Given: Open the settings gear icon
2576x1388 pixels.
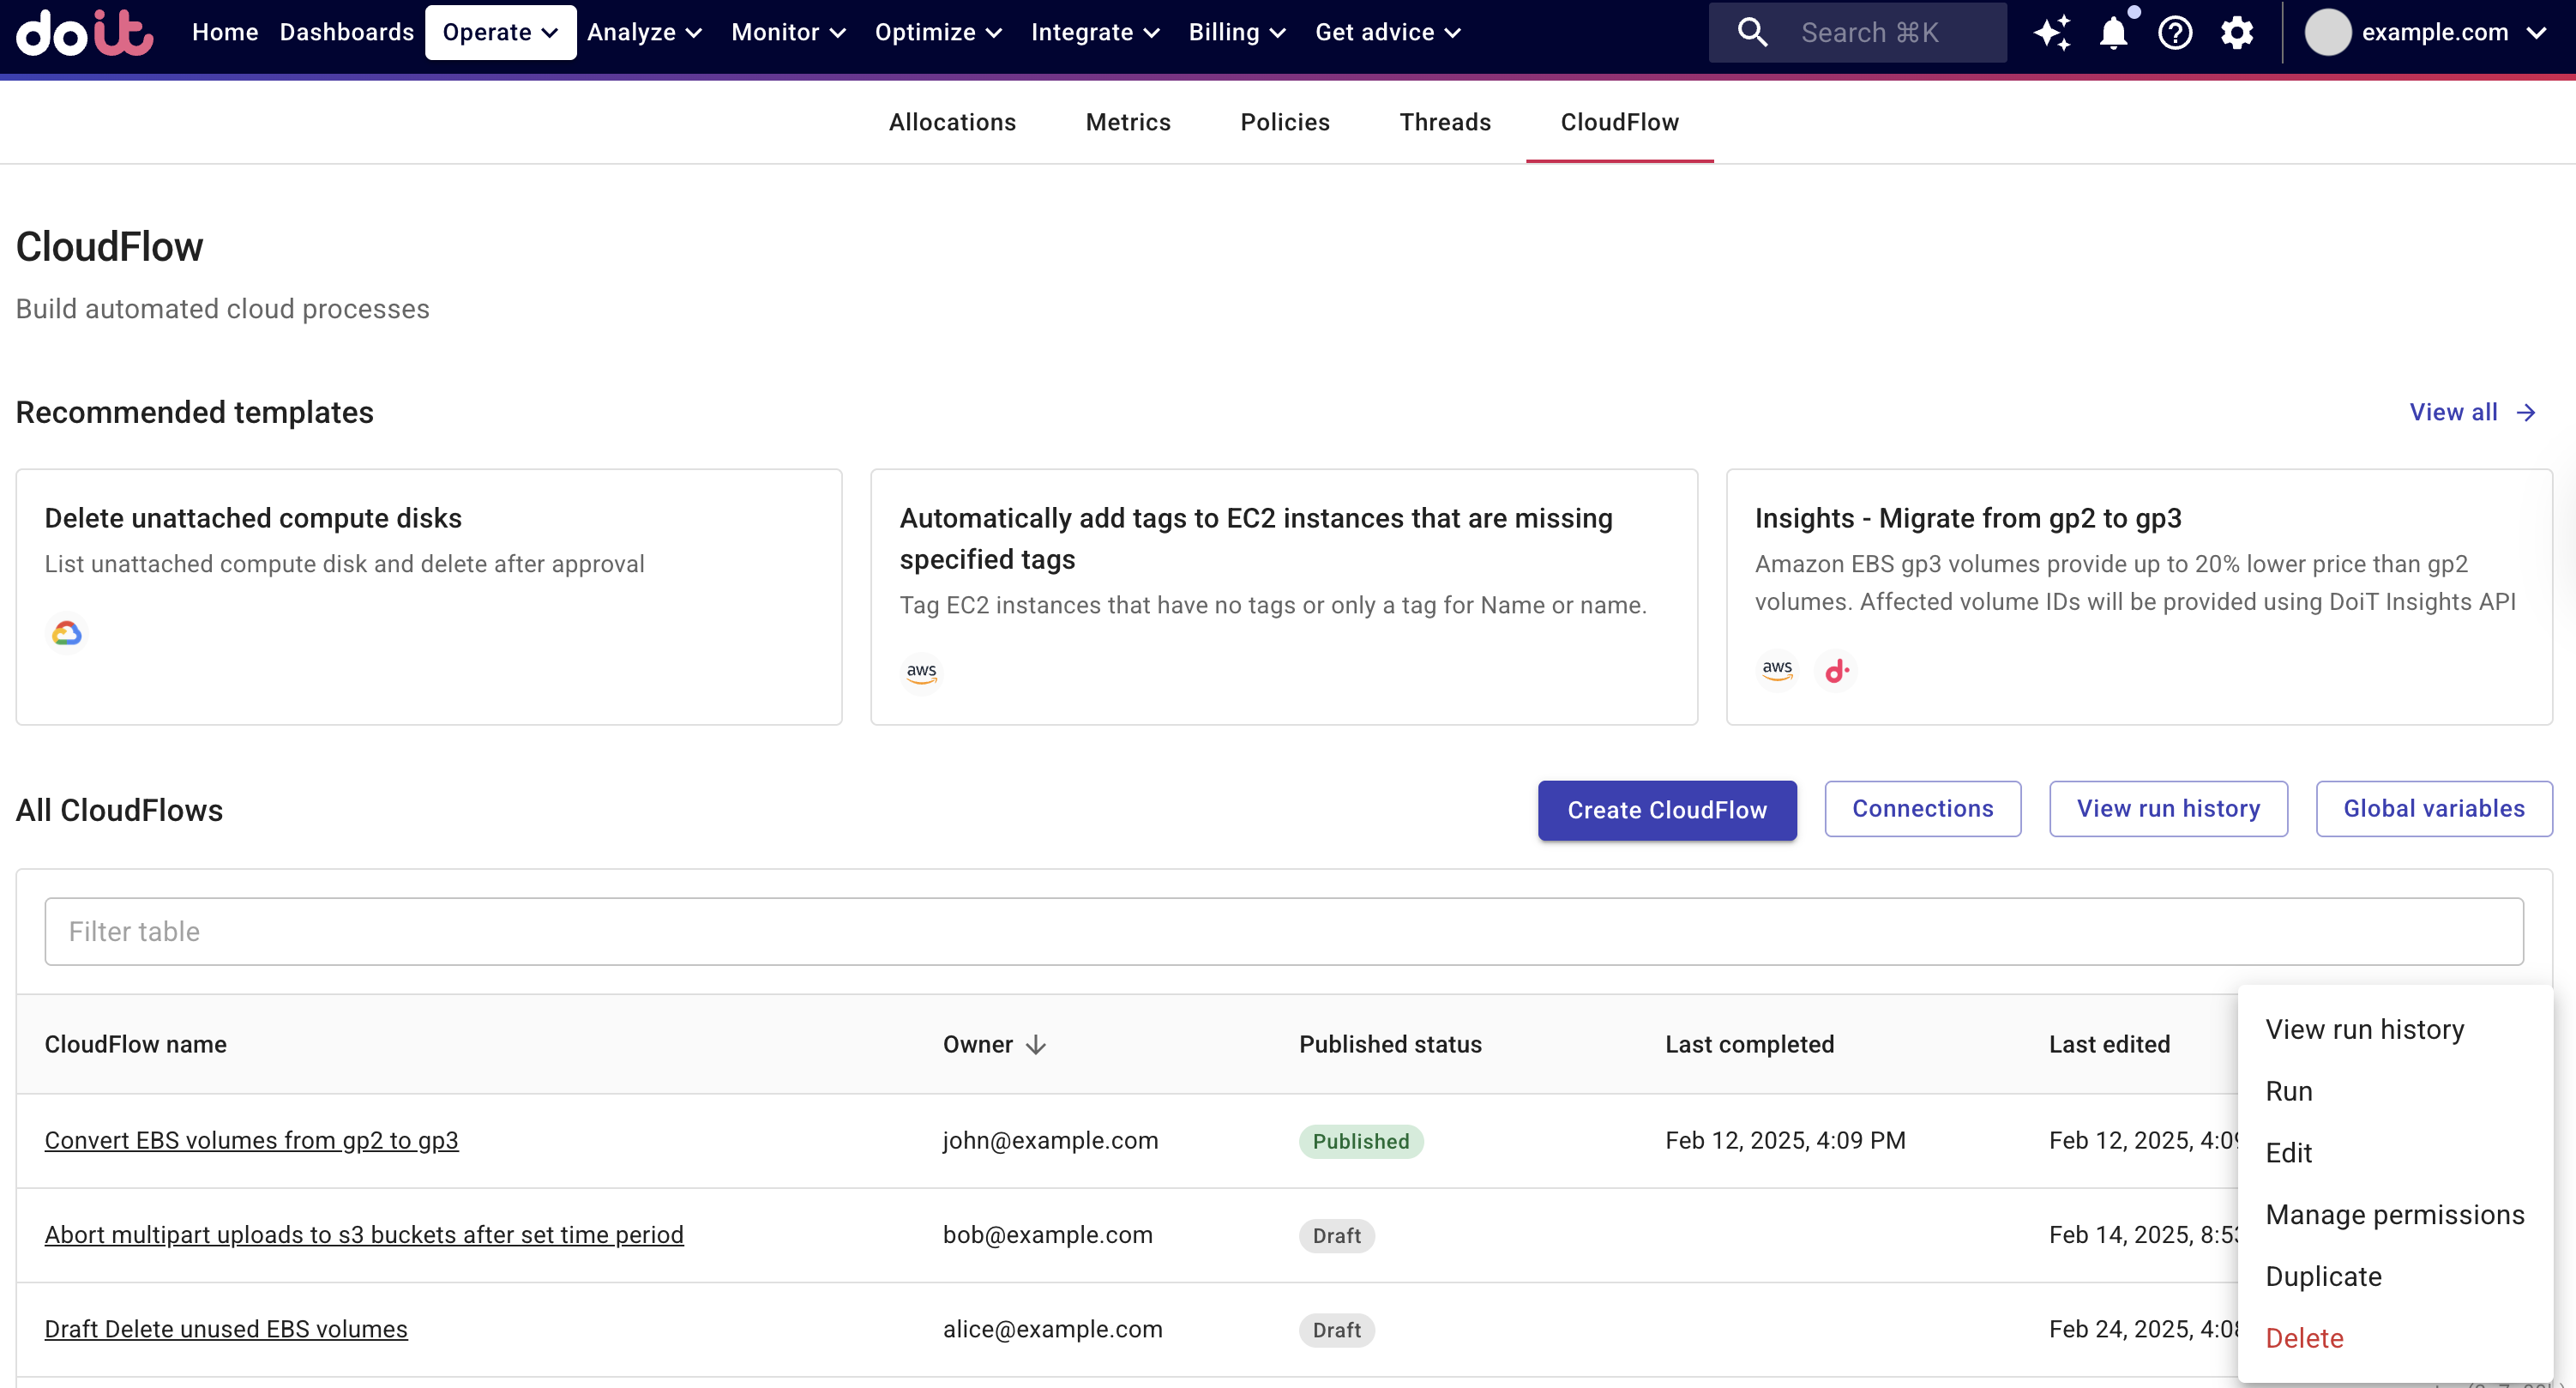Looking at the screenshot, I should tap(2237, 32).
